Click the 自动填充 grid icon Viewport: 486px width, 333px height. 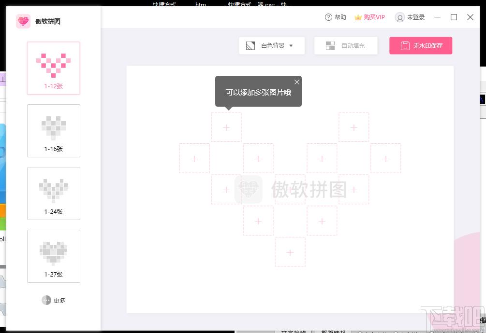pos(330,46)
